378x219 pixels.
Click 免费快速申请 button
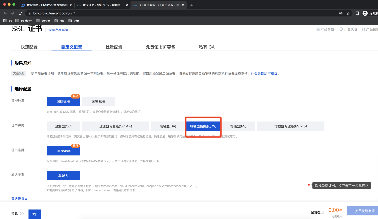tap(363, 211)
